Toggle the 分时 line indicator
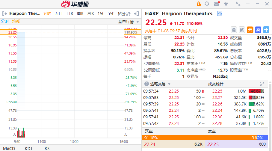 5,21
